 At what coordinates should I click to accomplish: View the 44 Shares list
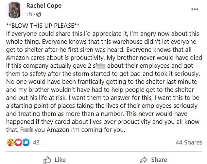189,143
